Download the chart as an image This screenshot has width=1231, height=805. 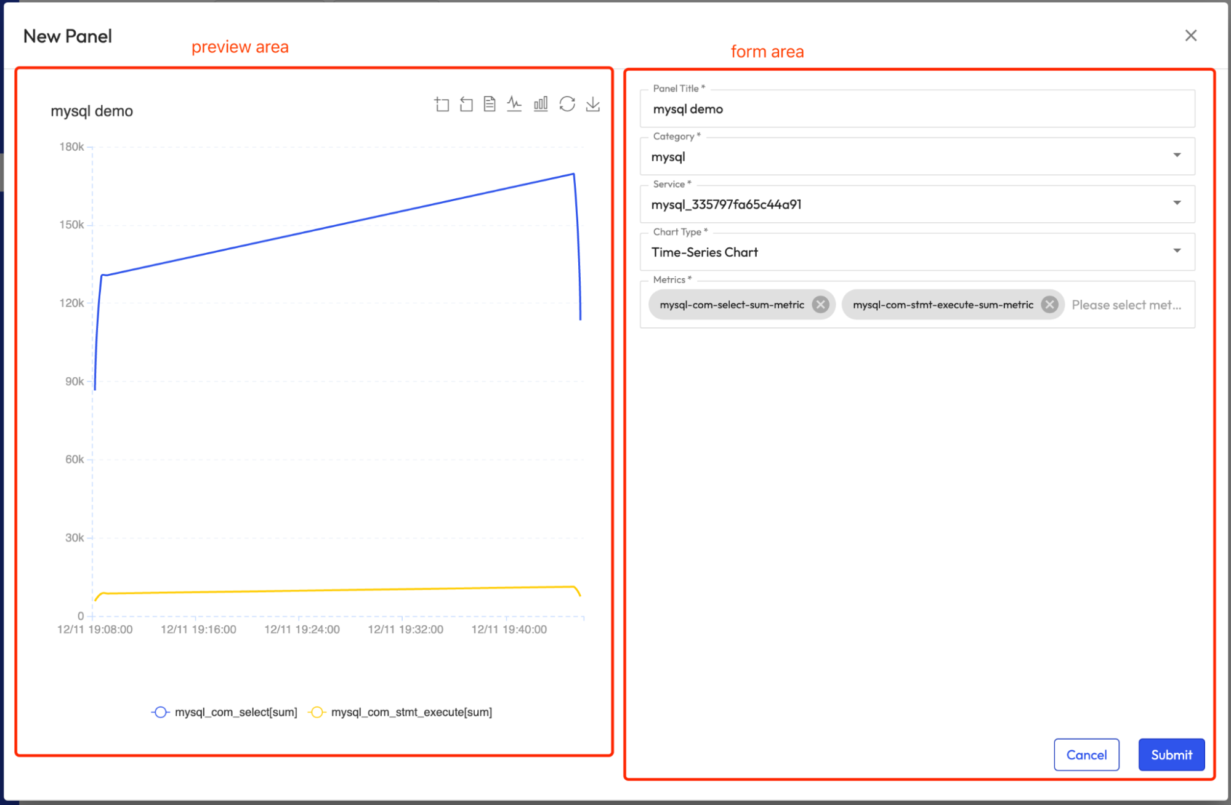592,104
